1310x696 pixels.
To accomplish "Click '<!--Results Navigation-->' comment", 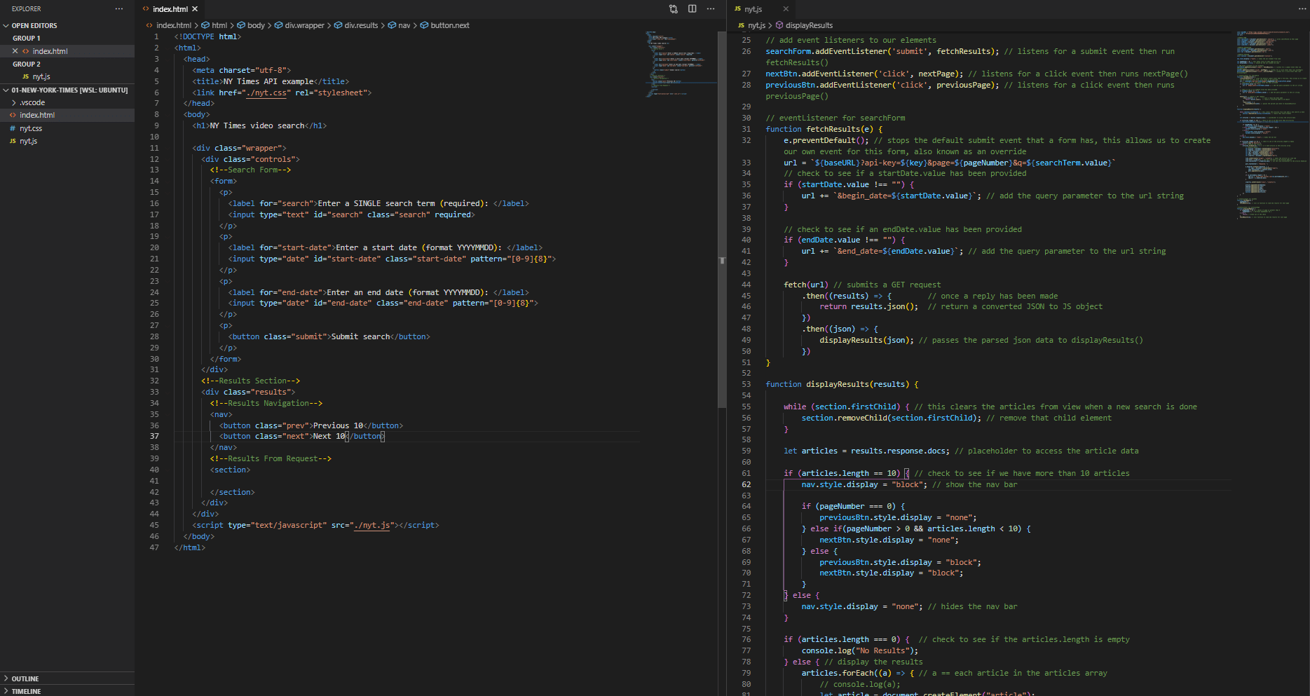I will [266, 403].
